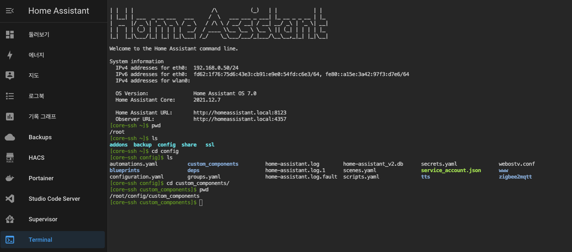Viewport: 572px width, 252px height.
Task: Click the Home Assistant sidebar title
Action: tap(59, 11)
